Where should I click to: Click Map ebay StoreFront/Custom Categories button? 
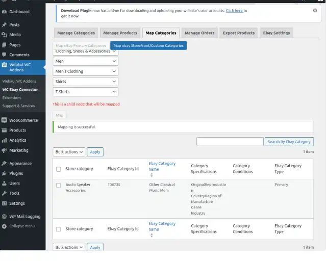[148, 45]
